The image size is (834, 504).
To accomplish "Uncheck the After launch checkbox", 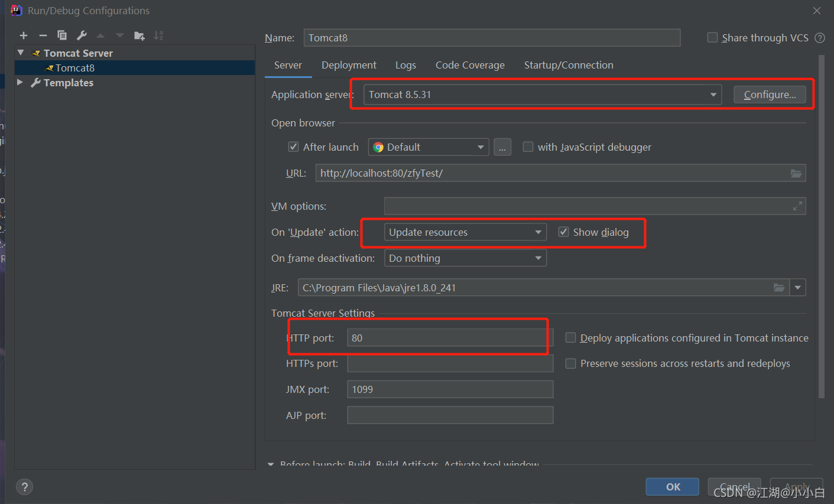I will coord(293,147).
